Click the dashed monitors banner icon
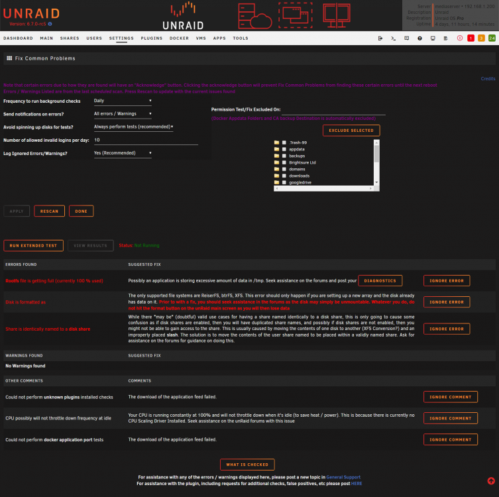The image size is (499, 497). (x=296, y=15)
